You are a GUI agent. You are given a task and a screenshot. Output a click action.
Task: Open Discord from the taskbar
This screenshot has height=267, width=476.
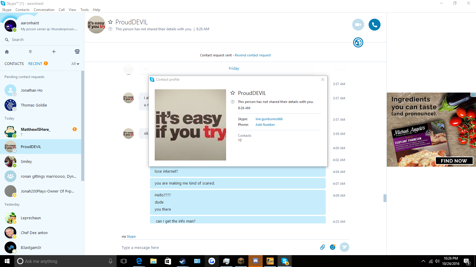pos(255,261)
